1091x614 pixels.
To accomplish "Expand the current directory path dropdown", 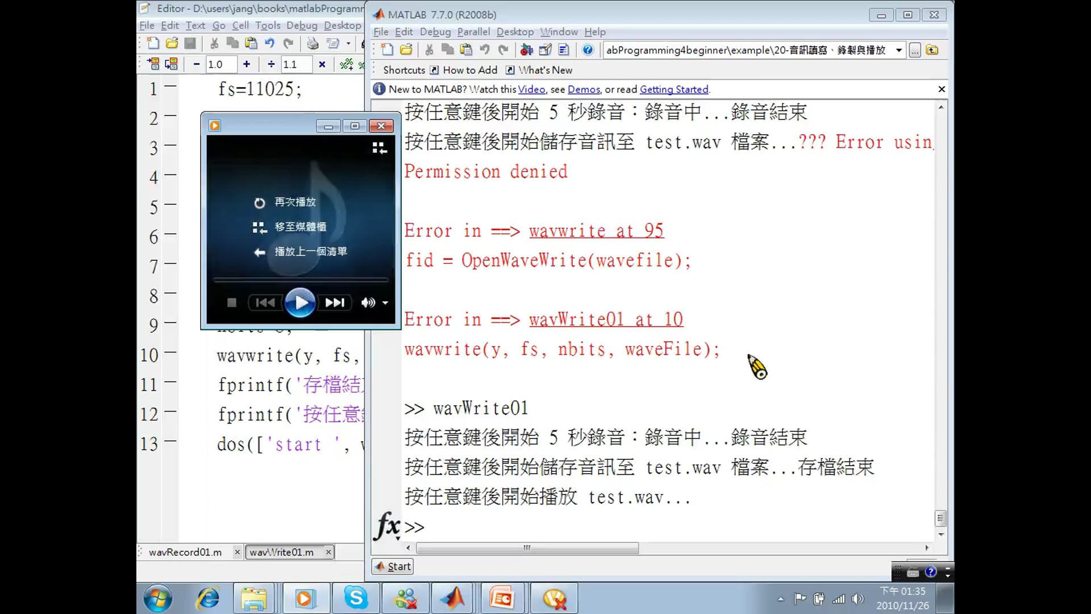I will click(x=899, y=50).
